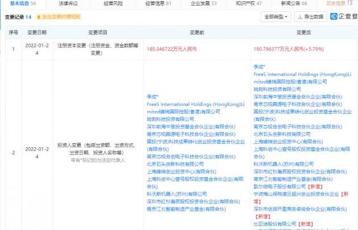Click the date 2022-01-24 in row 2
Image resolution: width=358 pixels, height=230 pixels.
pyautogui.click(x=37, y=152)
